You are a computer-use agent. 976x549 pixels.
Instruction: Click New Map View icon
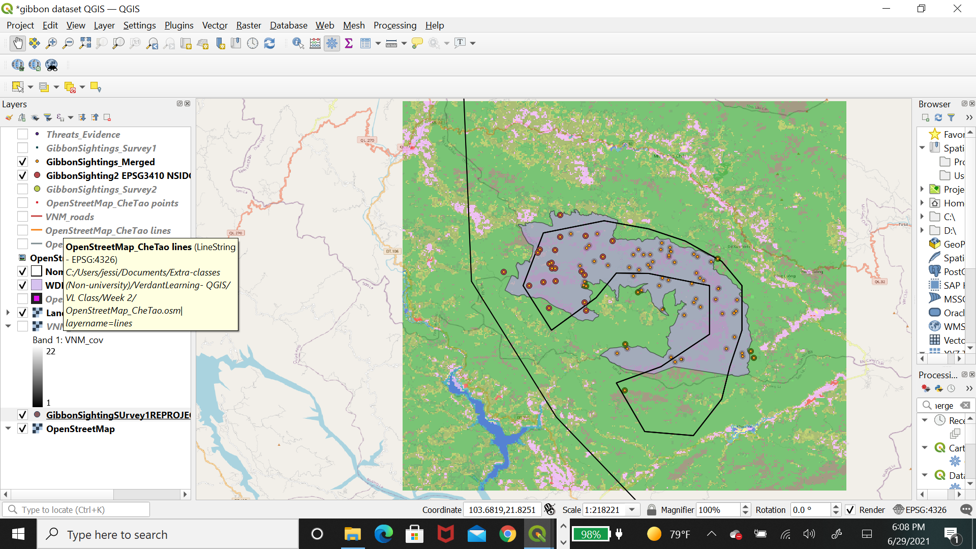(x=186, y=43)
